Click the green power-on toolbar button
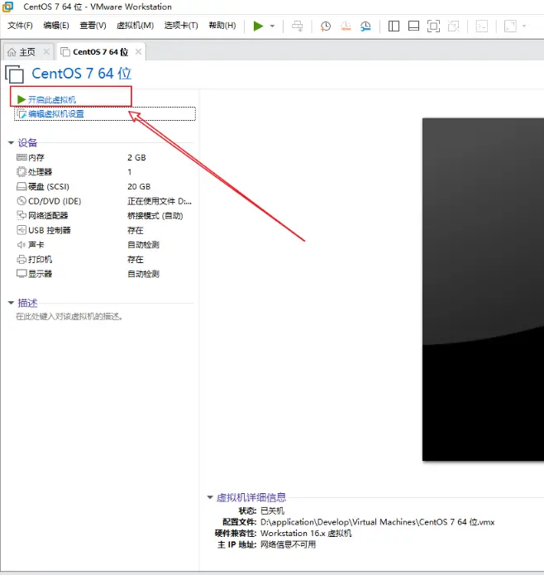The image size is (544, 575). 259,26
